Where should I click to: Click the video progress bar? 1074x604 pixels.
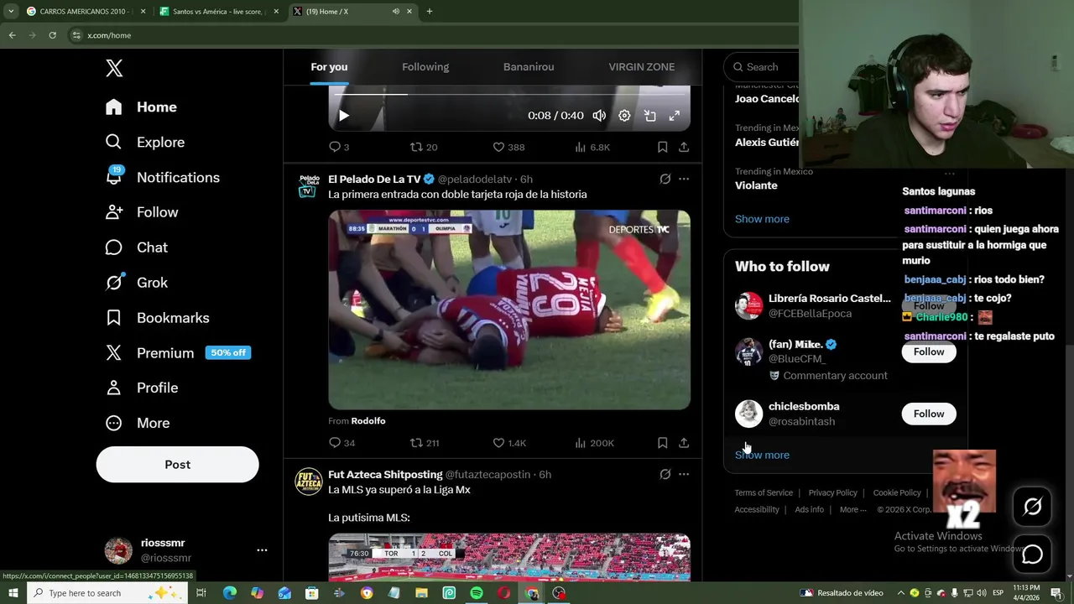tap(509, 94)
